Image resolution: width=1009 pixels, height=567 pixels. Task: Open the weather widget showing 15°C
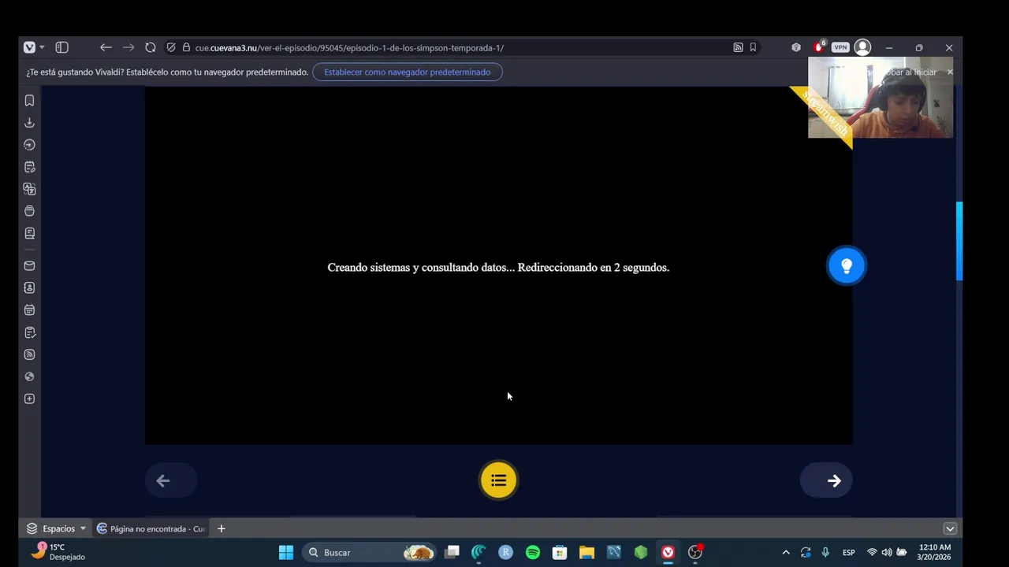pyautogui.click(x=59, y=552)
